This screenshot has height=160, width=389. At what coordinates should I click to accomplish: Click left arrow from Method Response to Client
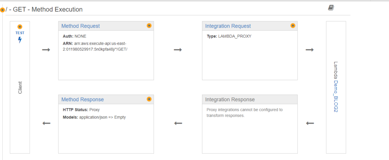pyautogui.click(x=46, y=123)
